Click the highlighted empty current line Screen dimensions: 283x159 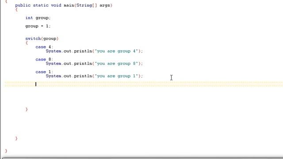tap(144, 84)
